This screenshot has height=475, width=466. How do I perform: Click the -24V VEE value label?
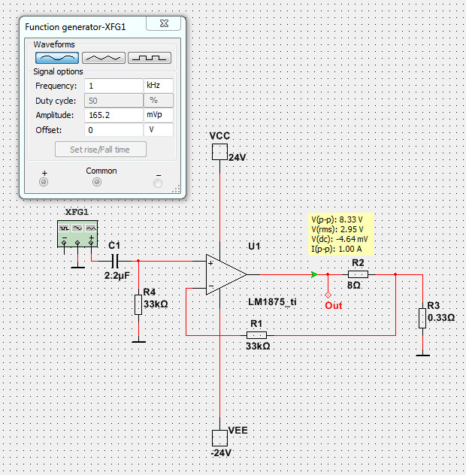pyautogui.click(x=221, y=453)
